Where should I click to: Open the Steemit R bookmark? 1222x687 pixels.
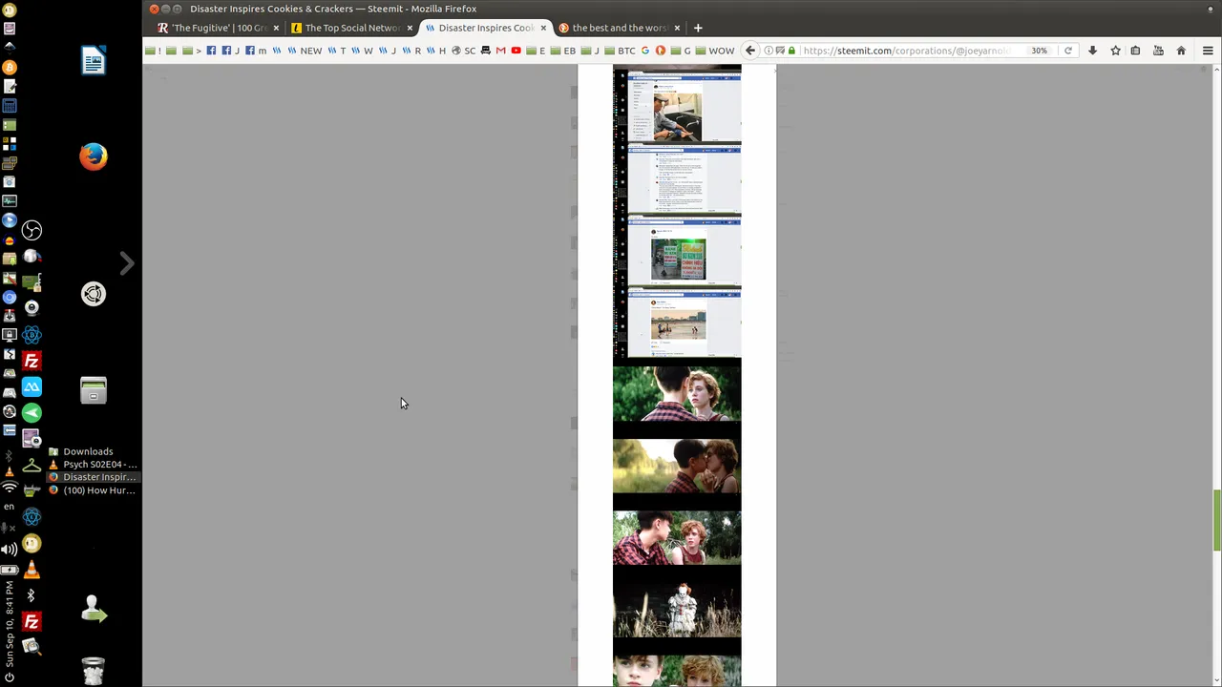412,51
